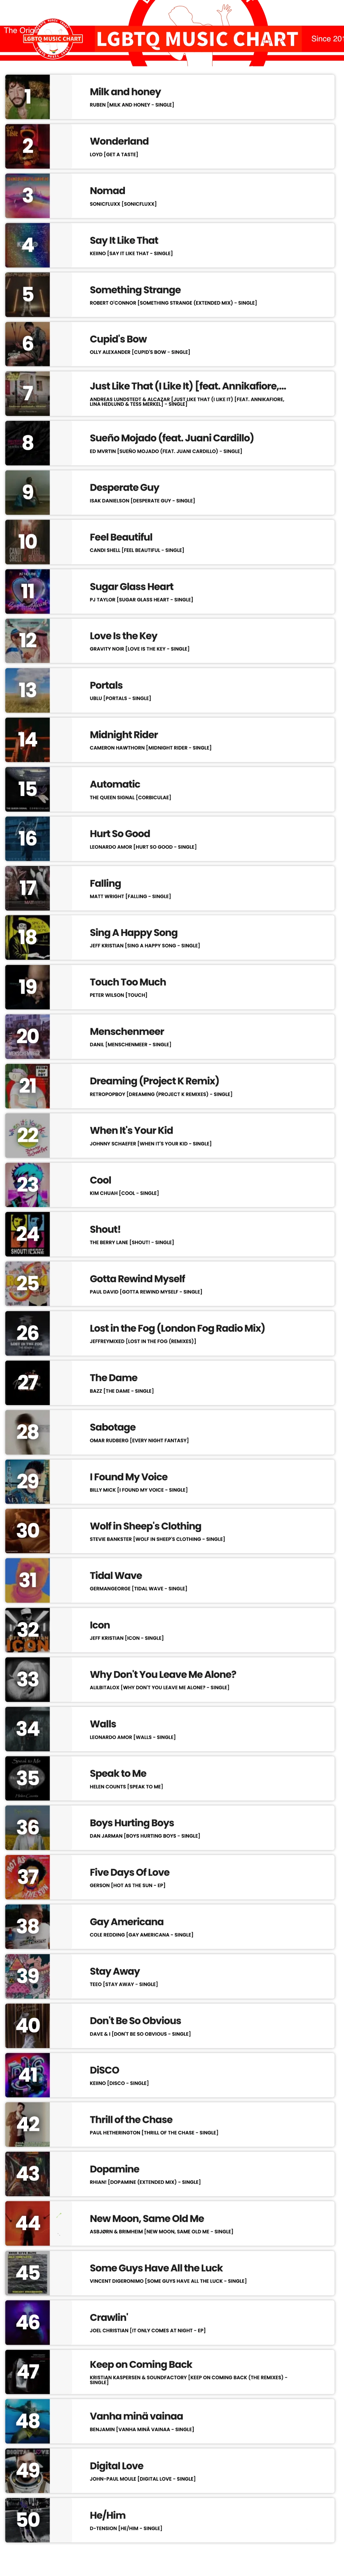Viewport: 344px width, 2576px height.
Task: Open the song titled Wonderland
Action: 119,141
